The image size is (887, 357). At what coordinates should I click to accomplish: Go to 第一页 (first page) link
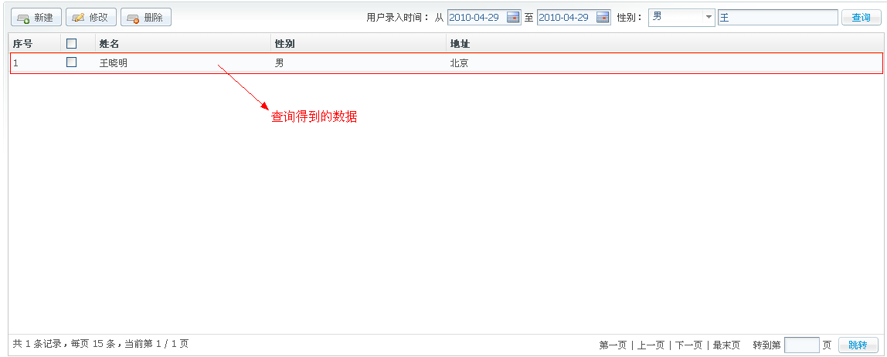pyautogui.click(x=613, y=345)
